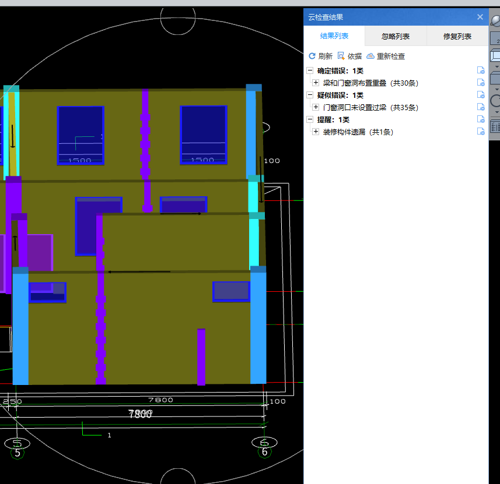Click the upper-left blue window labeled 1500
Image resolution: width=500 pixels, height=484 pixels.
pyautogui.click(x=81, y=135)
